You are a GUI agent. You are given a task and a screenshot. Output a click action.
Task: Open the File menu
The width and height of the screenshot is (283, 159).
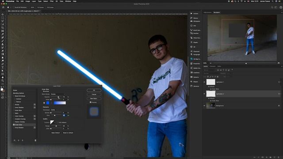(x=17, y=1)
